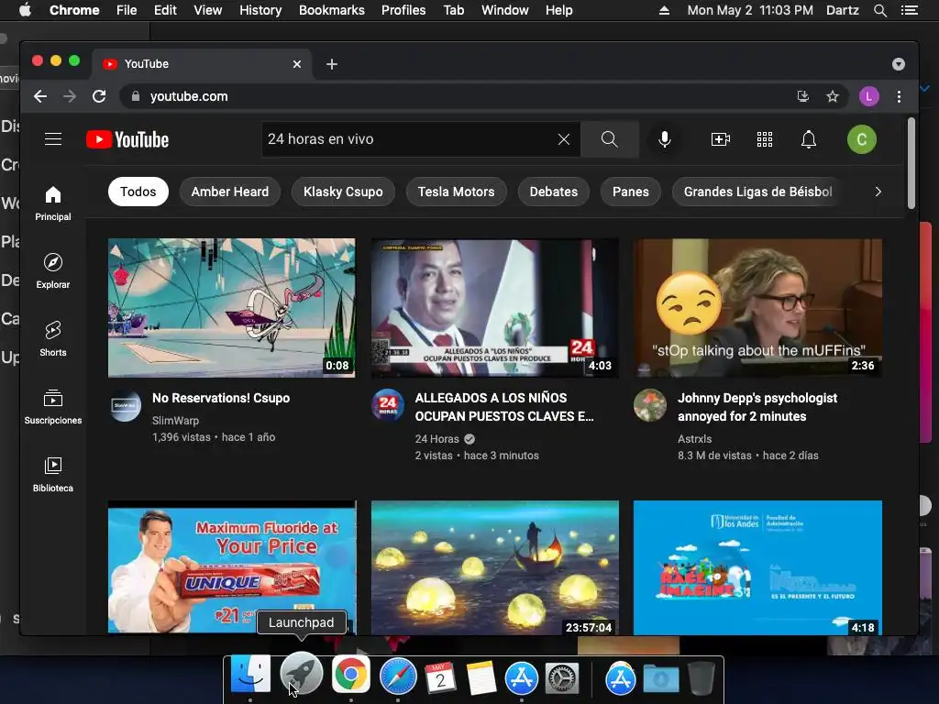Open the Create video camera icon
This screenshot has height=704, width=939.
tap(720, 139)
